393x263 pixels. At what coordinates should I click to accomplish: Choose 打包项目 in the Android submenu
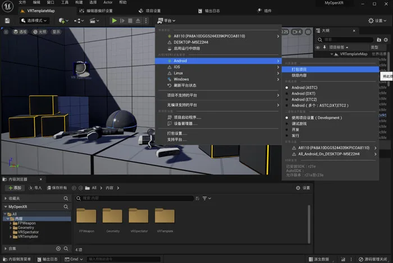pos(330,70)
